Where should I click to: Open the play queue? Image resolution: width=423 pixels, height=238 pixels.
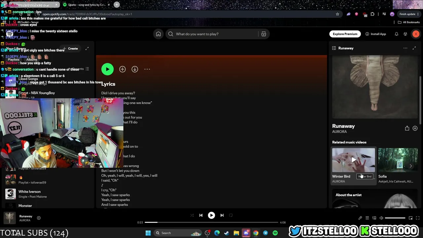(x=367, y=218)
